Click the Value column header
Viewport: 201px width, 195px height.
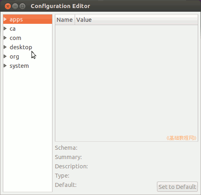pyautogui.click(x=136, y=20)
